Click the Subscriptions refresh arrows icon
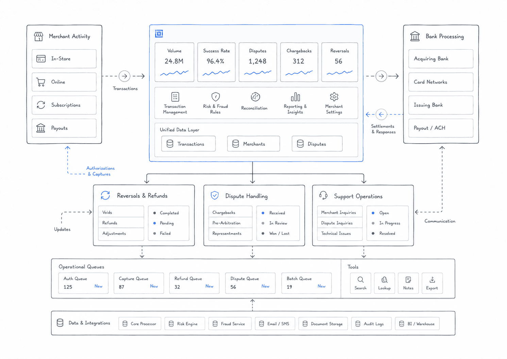Viewport: 507px width, 359px height. [x=41, y=105]
